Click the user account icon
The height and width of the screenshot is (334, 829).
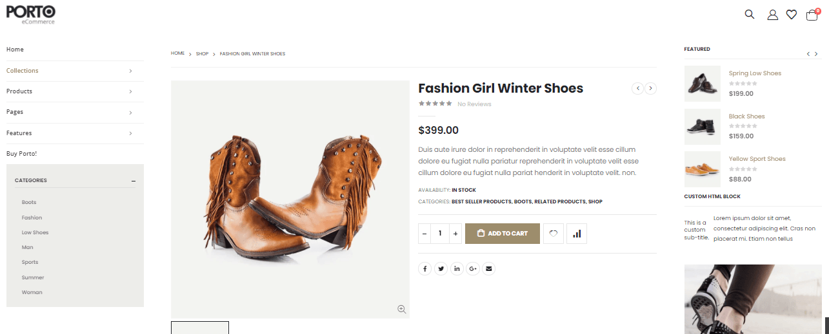pyautogui.click(x=772, y=15)
